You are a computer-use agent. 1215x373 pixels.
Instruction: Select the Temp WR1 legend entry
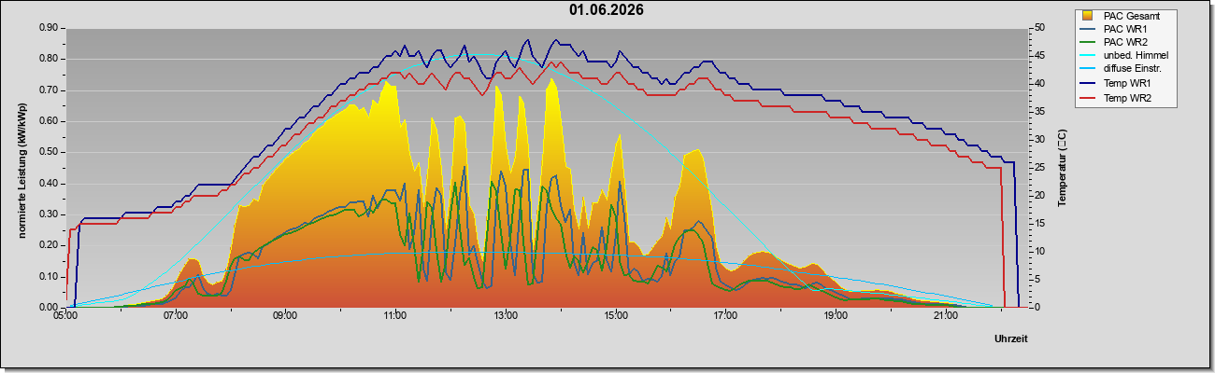click(1121, 84)
